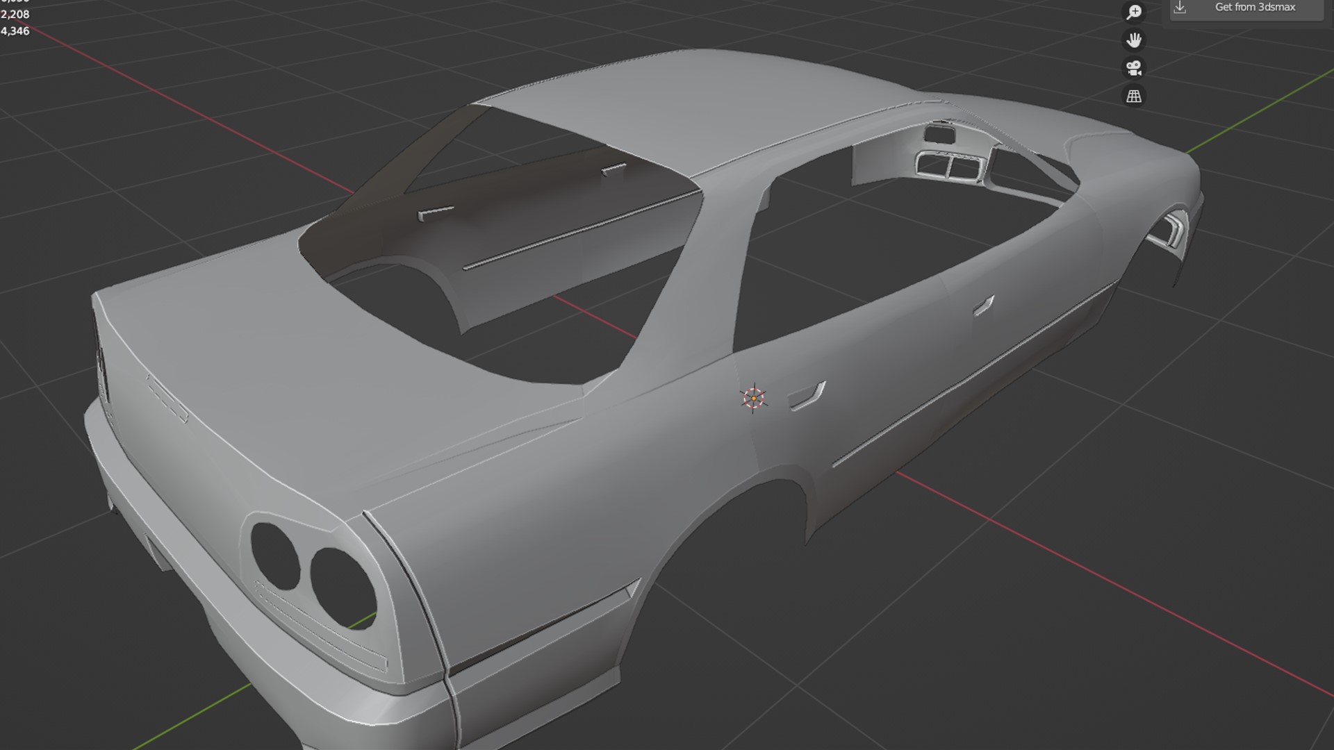Click the 3D cursor on the car door

[753, 399]
